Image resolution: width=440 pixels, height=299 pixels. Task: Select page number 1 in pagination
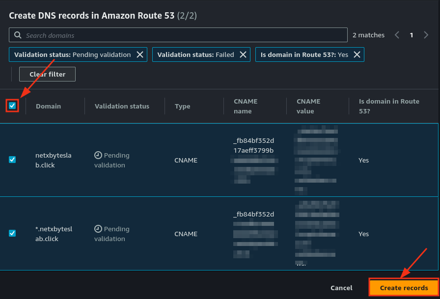412,35
